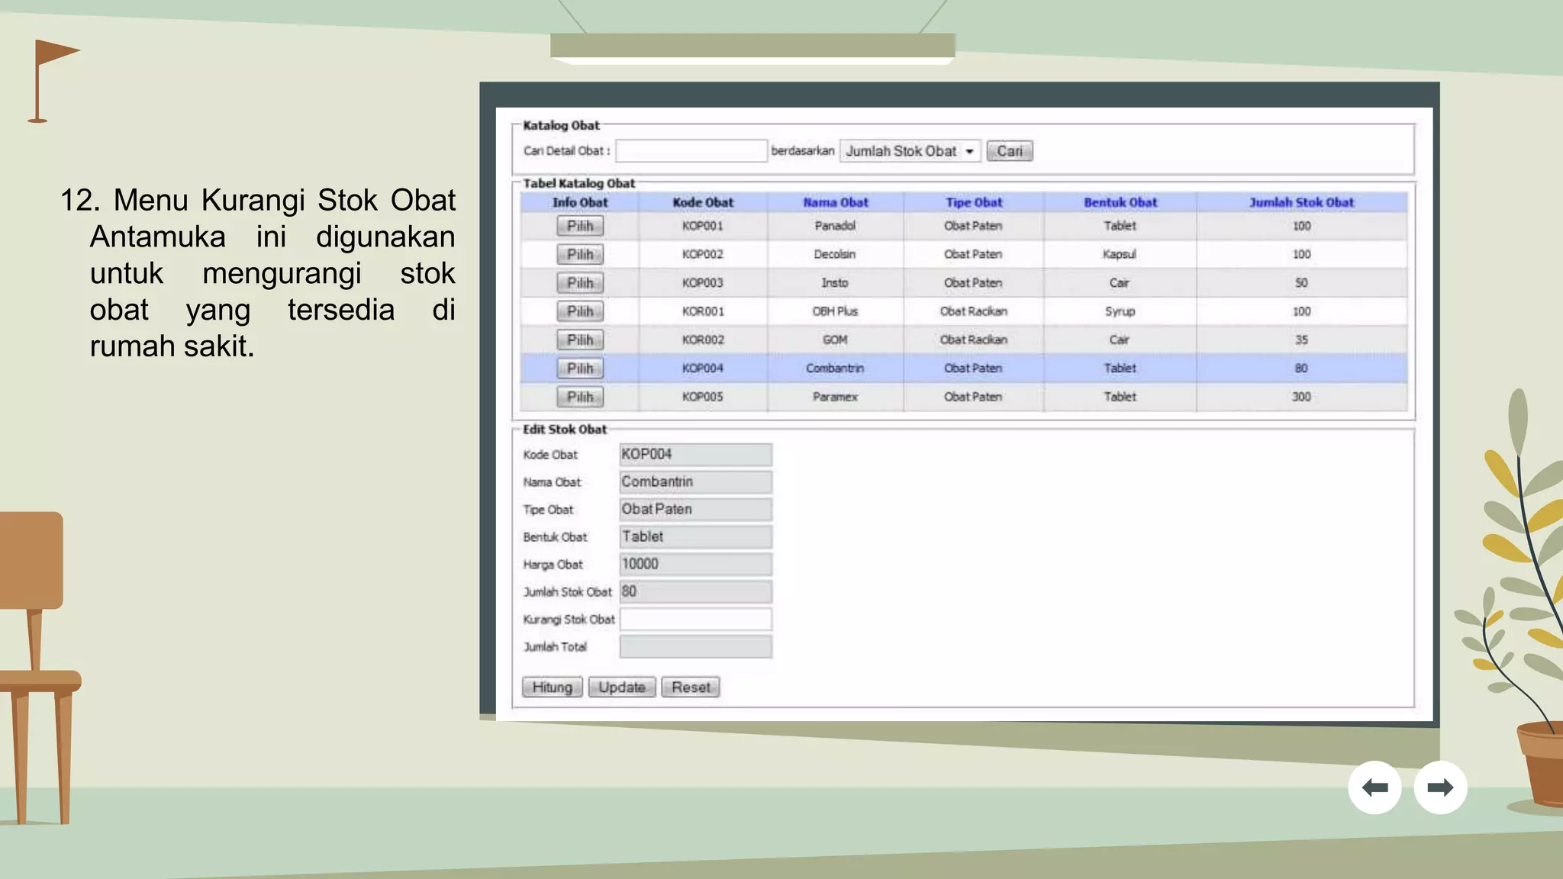Click the Update button
1563x879 pixels.
point(621,687)
